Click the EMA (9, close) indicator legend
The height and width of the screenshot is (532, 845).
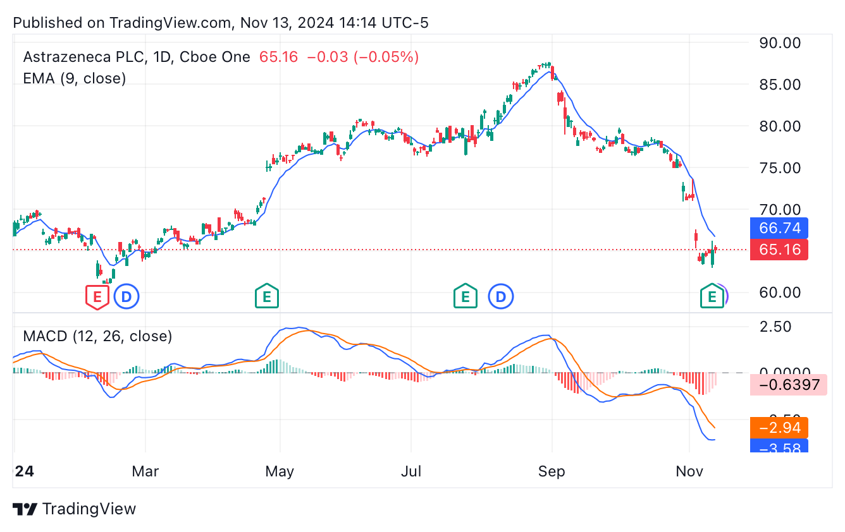[75, 78]
